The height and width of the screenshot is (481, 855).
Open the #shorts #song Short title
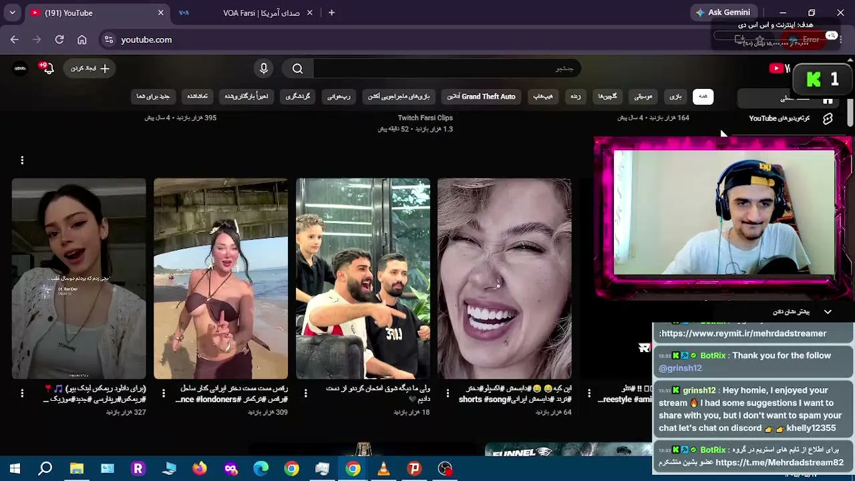515,393
